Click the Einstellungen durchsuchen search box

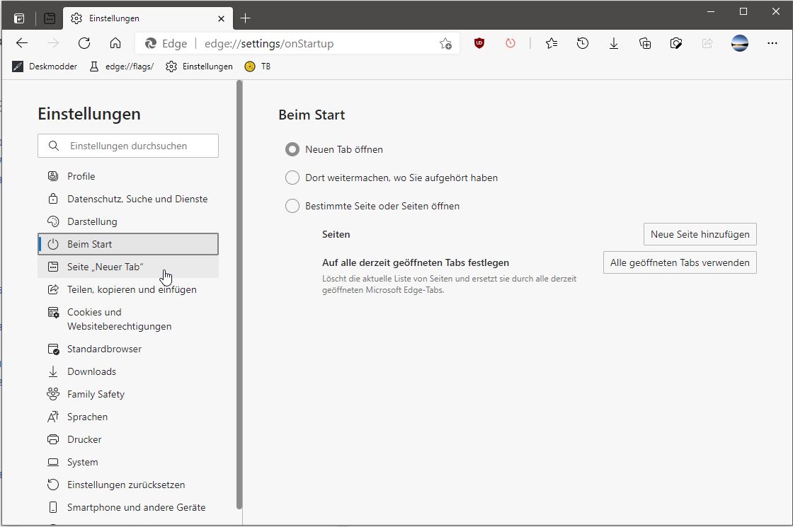(x=128, y=146)
